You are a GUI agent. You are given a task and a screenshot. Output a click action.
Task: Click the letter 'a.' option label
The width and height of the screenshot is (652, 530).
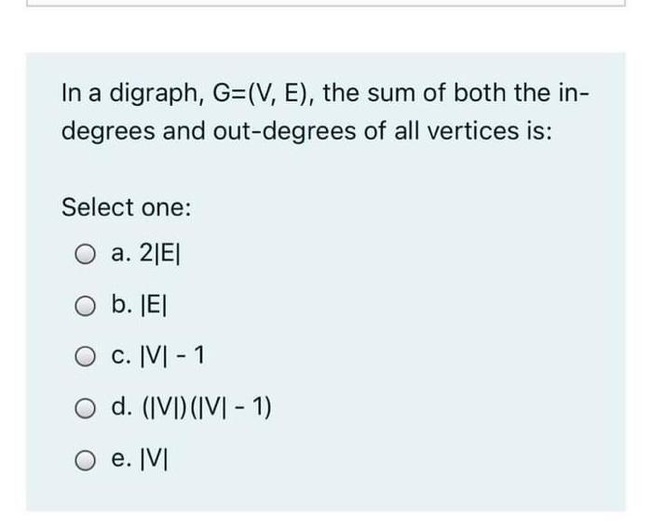click(121, 253)
